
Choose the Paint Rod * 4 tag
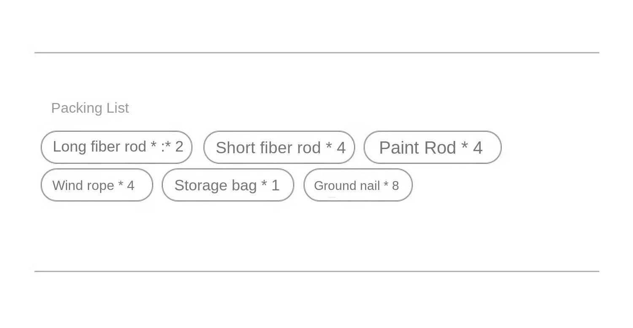click(432, 147)
